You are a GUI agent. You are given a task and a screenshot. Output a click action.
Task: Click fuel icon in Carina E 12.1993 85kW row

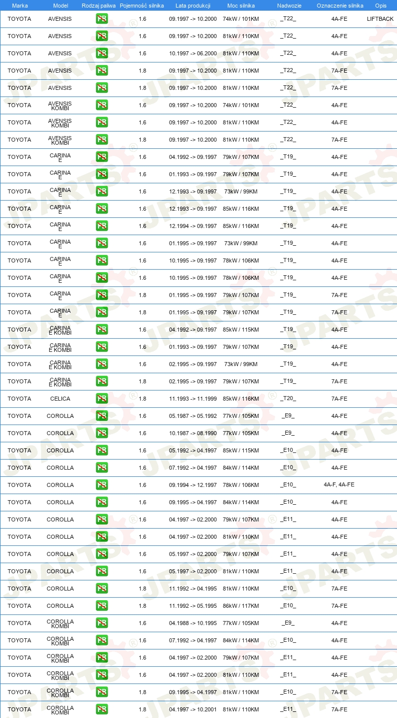[x=102, y=209]
